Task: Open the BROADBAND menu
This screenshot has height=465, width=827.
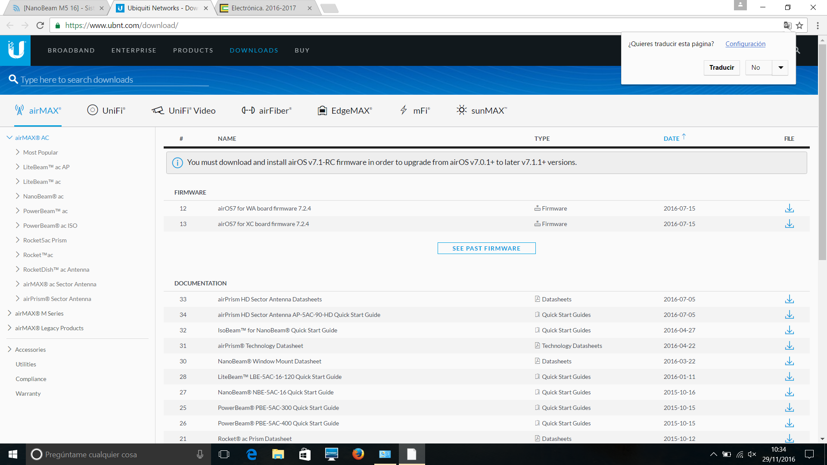Action: [x=72, y=50]
